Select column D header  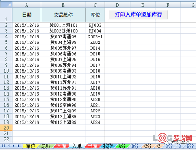pyautogui.click(x=118, y=5)
